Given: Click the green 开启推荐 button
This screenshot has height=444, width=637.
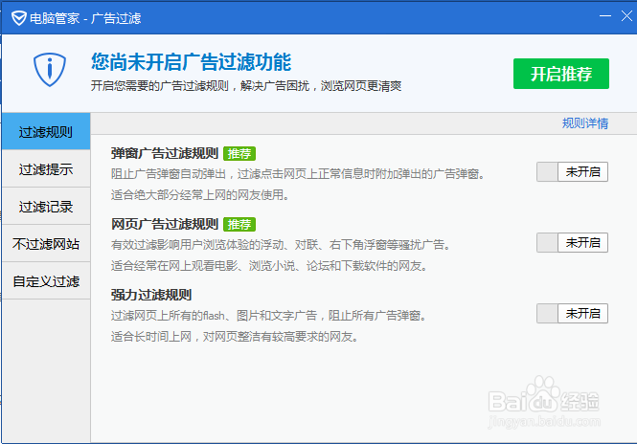Looking at the screenshot, I should coord(561,74).
